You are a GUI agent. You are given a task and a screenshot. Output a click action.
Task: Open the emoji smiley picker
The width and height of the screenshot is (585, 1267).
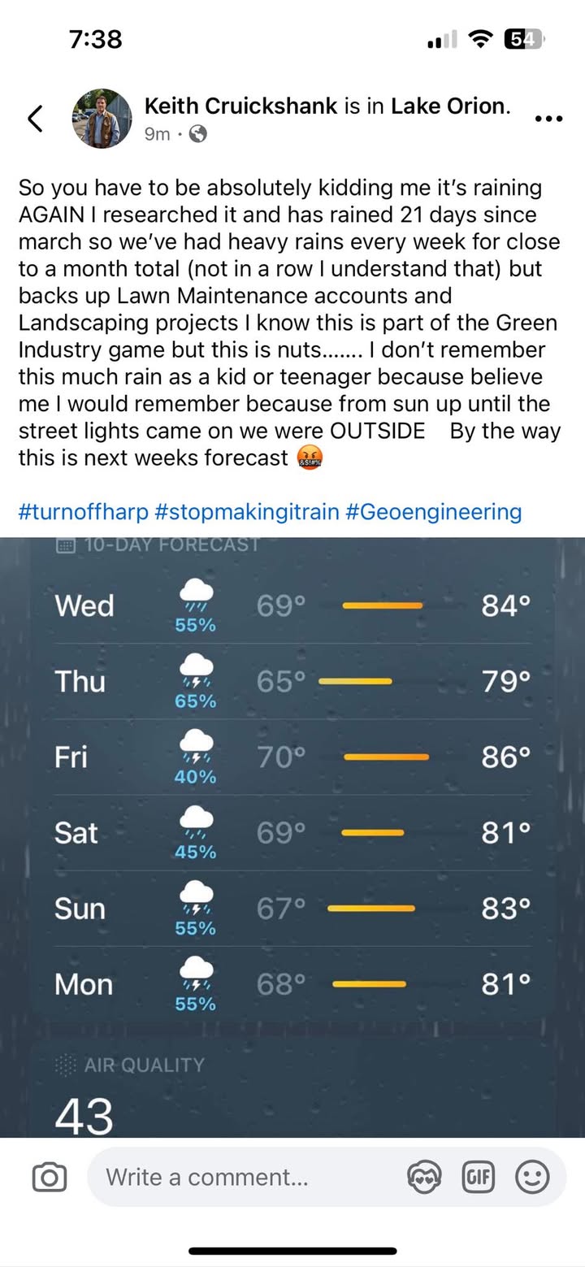pos(532,1177)
